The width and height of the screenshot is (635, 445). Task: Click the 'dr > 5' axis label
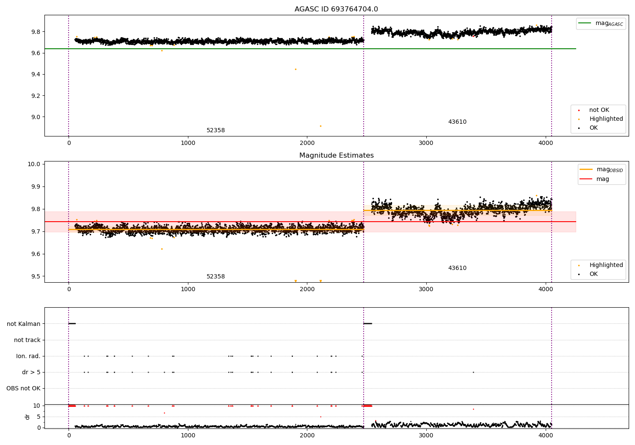pos(31,372)
